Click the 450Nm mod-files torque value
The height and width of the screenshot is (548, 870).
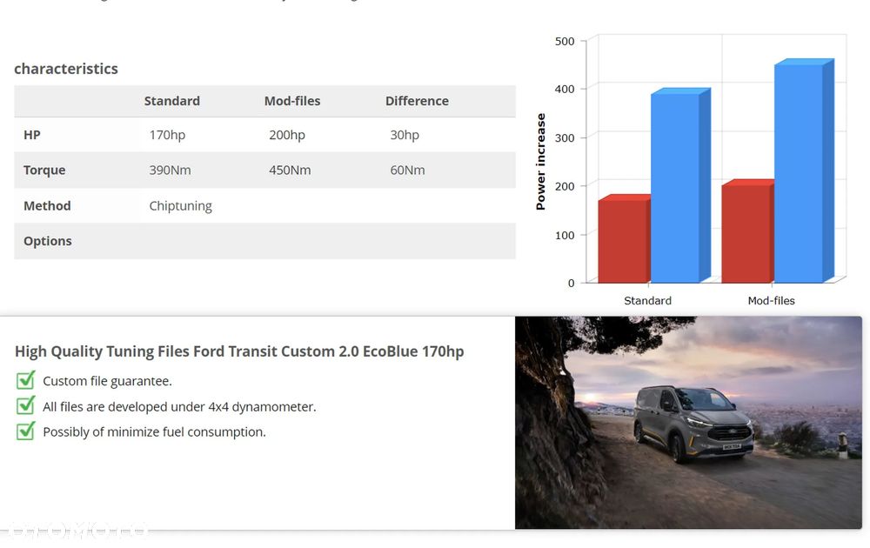[290, 170]
